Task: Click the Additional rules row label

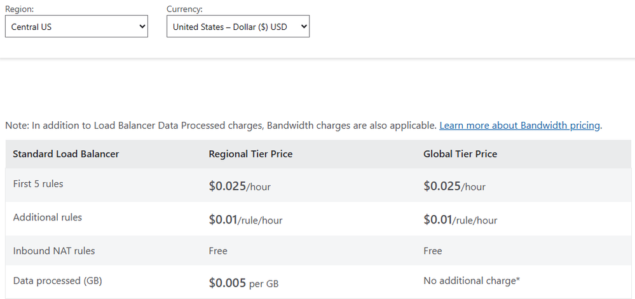Action: (48, 218)
